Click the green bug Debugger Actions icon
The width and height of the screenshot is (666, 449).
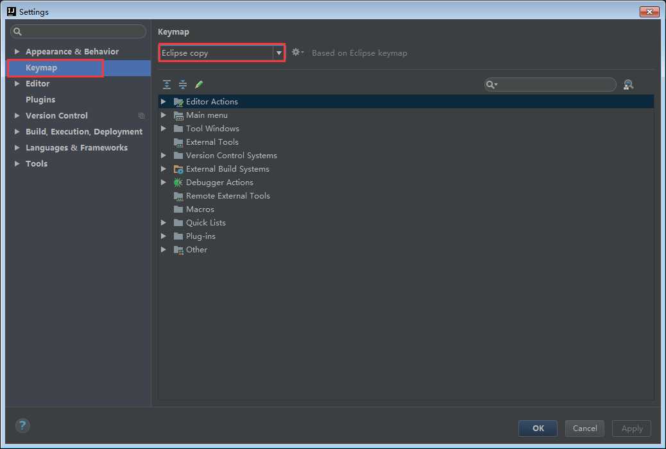pyautogui.click(x=178, y=183)
